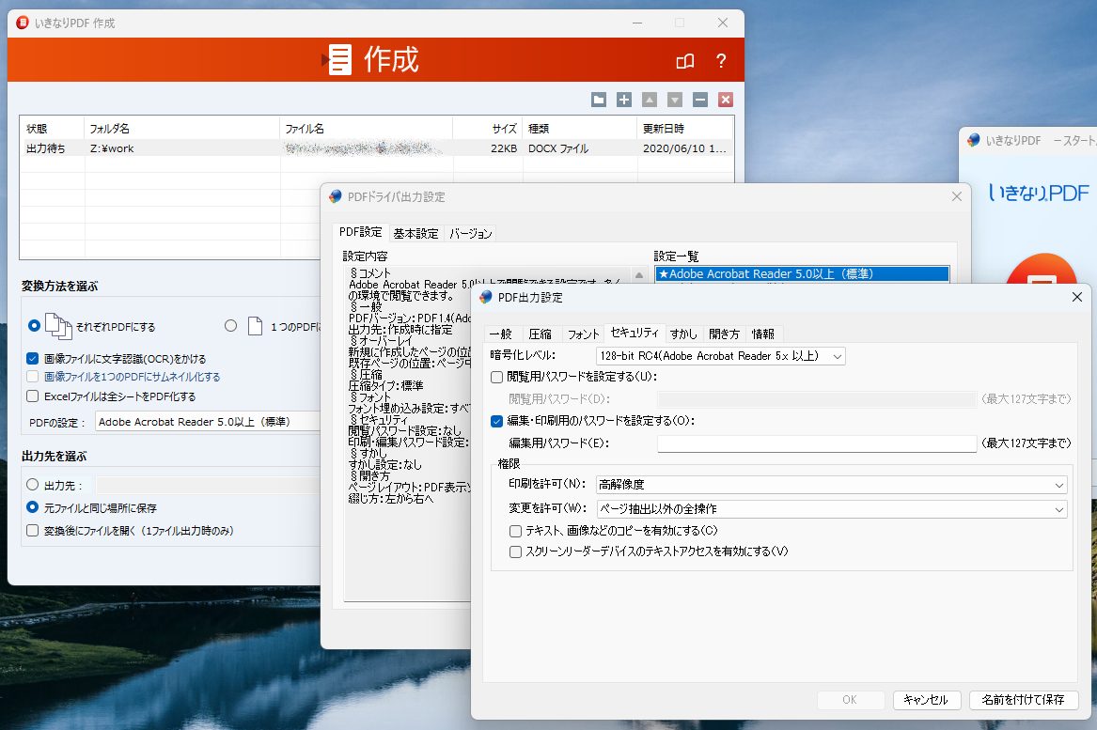Sort by 状態 column header
1097x730 pixels.
tap(53, 129)
